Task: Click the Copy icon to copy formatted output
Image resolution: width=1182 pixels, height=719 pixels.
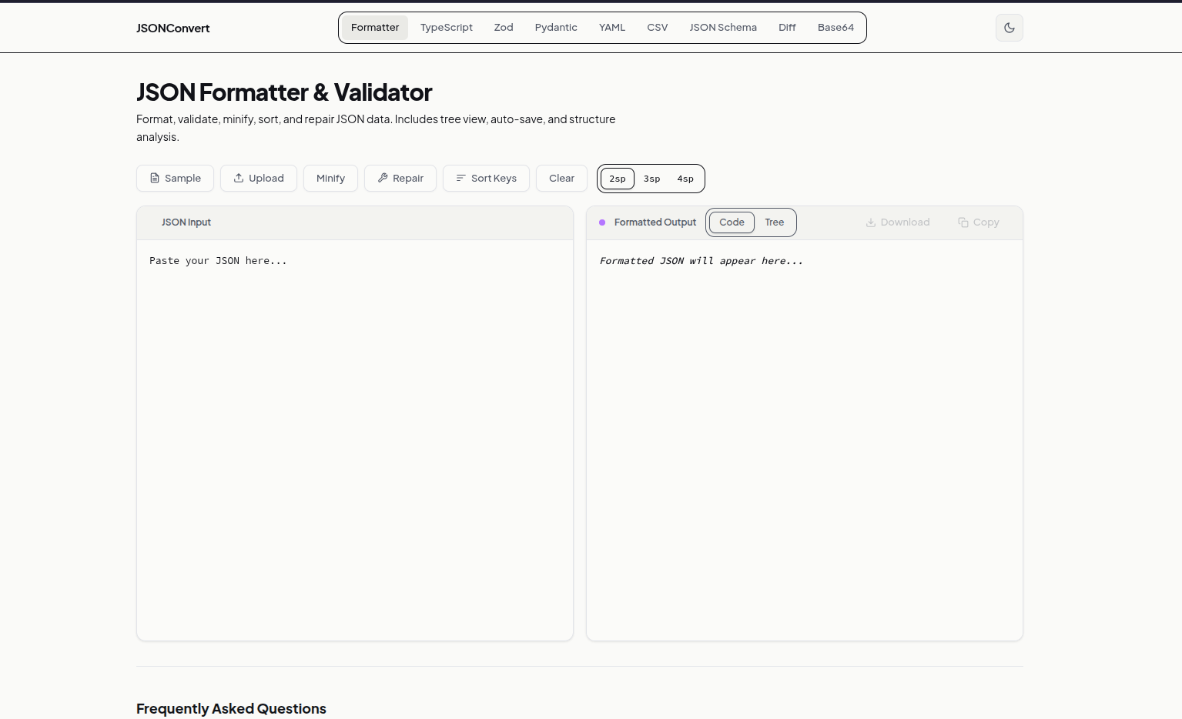Action: [x=963, y=222]
